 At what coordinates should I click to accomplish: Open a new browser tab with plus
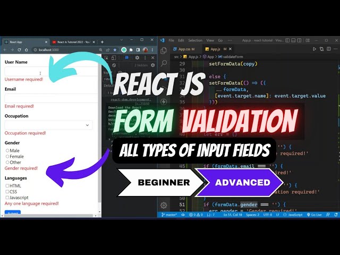point(102,42)
